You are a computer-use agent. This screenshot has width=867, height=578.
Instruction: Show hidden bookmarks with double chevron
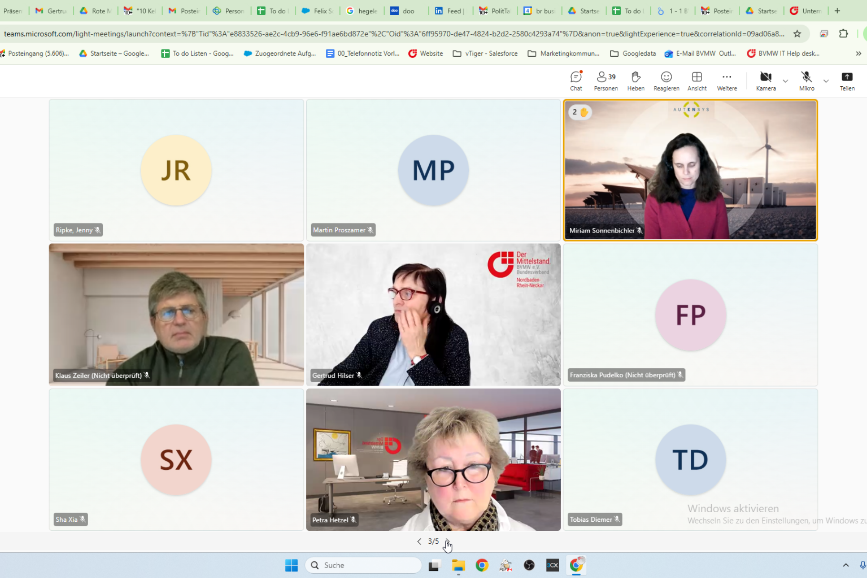(x=858, y=53)
